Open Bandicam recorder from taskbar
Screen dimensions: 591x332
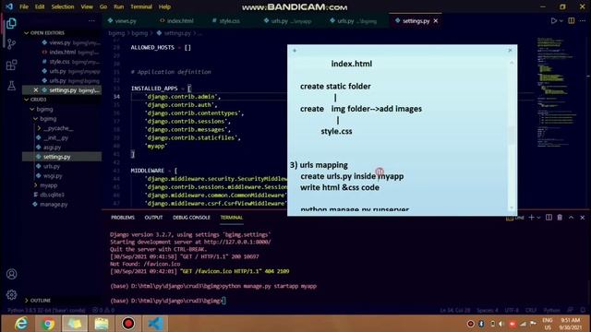pyautogui.click(x=128, y=324)
